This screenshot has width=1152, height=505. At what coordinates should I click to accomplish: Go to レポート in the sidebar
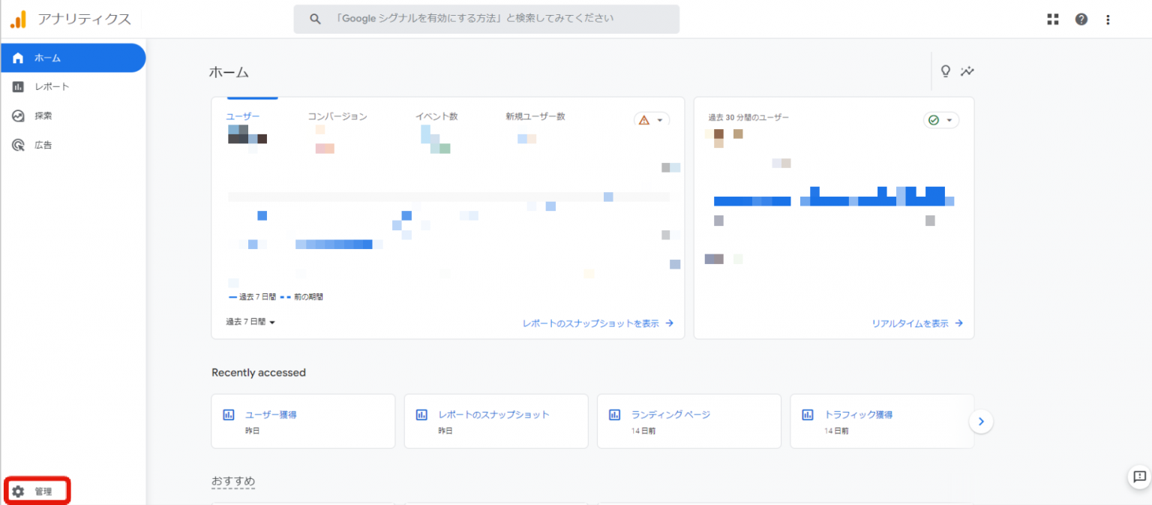(51, 87)
